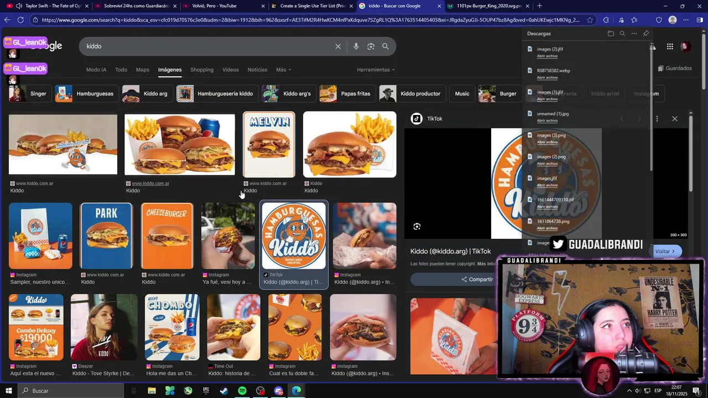Viewport: 708px width, 398px height.
Task: Open Steam from taskbar
Action: click(224, 391)
